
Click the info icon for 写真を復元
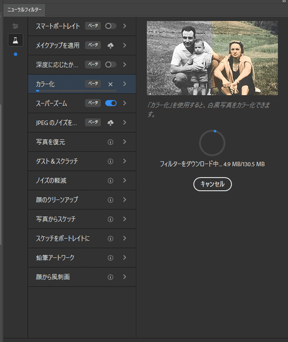coord(111,142)
